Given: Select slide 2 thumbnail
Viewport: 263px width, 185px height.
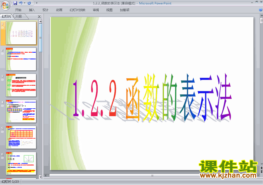Looking at the screenshot, I should click(x=21, y=59).
